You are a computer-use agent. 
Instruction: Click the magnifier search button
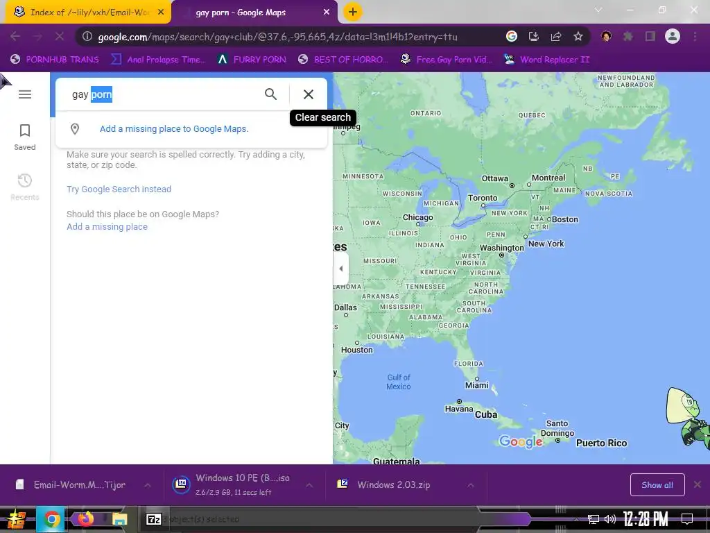271,94
